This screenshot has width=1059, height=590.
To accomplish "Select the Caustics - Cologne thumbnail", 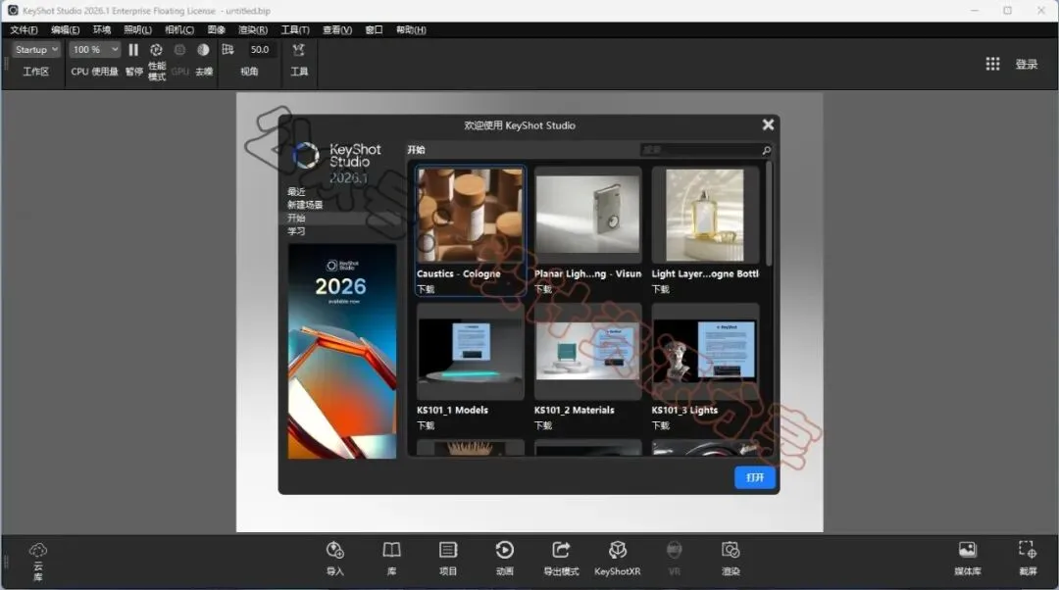I will [470, 215].
